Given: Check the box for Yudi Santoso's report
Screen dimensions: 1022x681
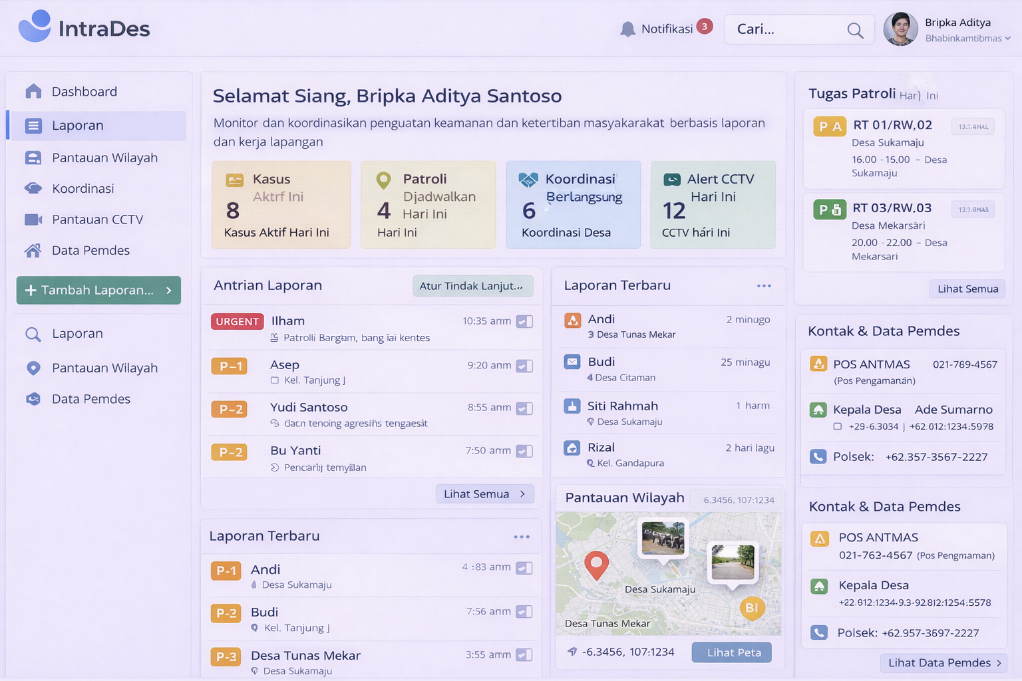Looking at the screenshot, I should tap(524, 408).
